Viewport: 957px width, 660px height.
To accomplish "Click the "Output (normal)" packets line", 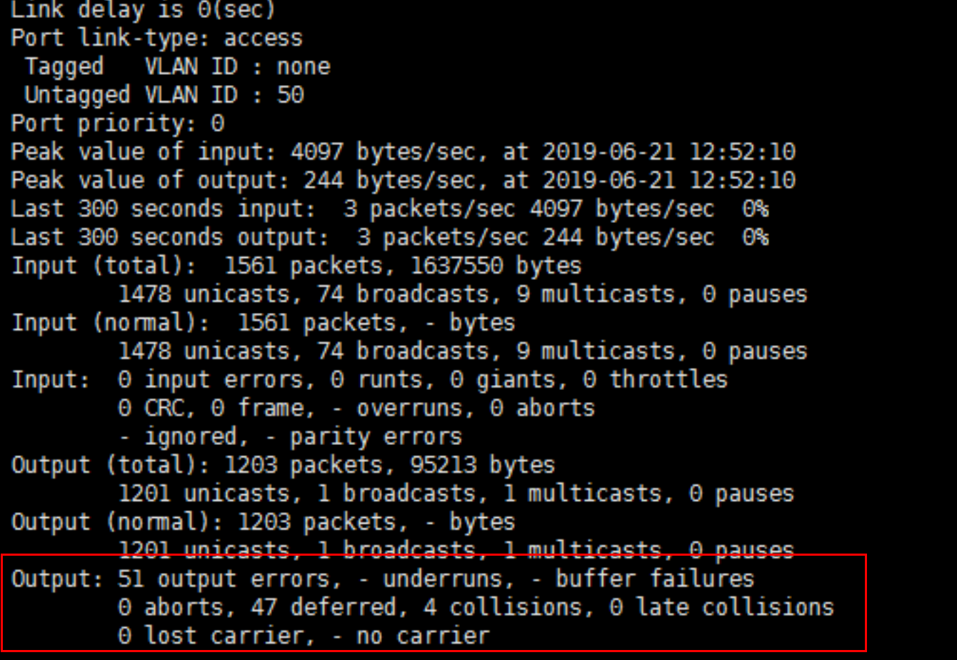I will [263, 522].
